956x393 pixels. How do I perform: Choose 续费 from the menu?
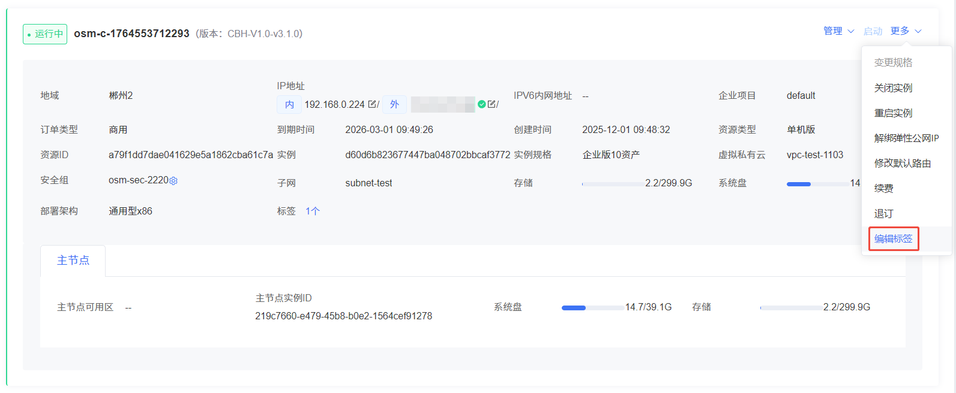[884, 188]
